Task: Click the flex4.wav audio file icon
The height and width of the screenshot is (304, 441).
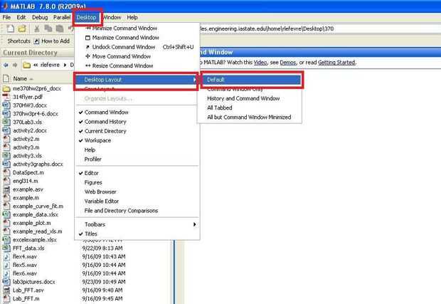Action: click(x=6, y=257)
